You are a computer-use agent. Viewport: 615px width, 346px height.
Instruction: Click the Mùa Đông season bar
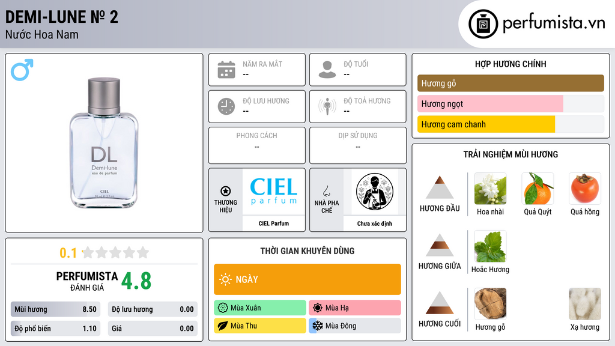click(x=355, y=326)
